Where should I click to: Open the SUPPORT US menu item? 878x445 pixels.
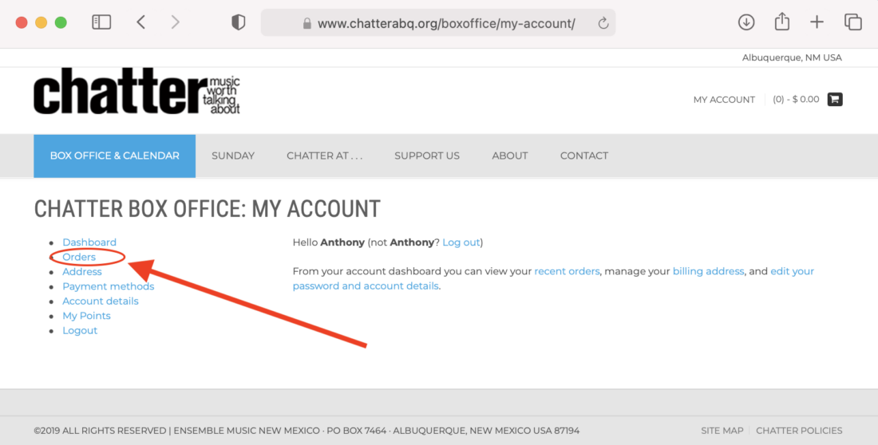[x=427, y=156]
